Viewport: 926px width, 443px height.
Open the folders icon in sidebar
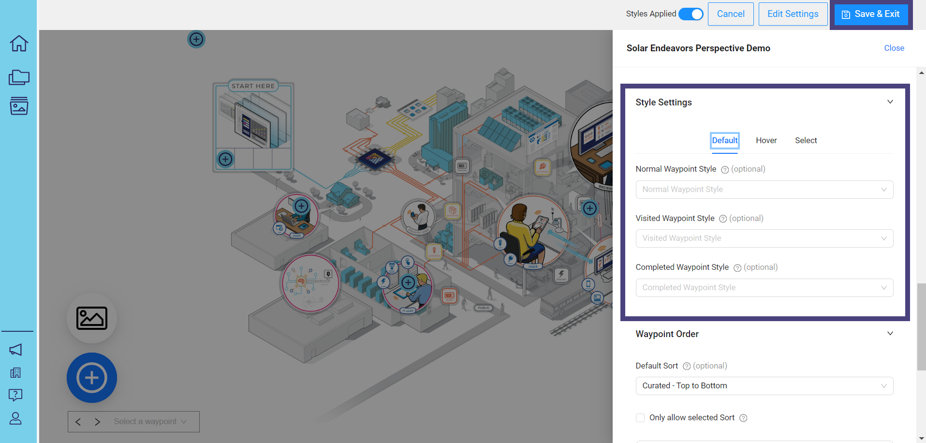pyautogui.click(x=19, y=77)
